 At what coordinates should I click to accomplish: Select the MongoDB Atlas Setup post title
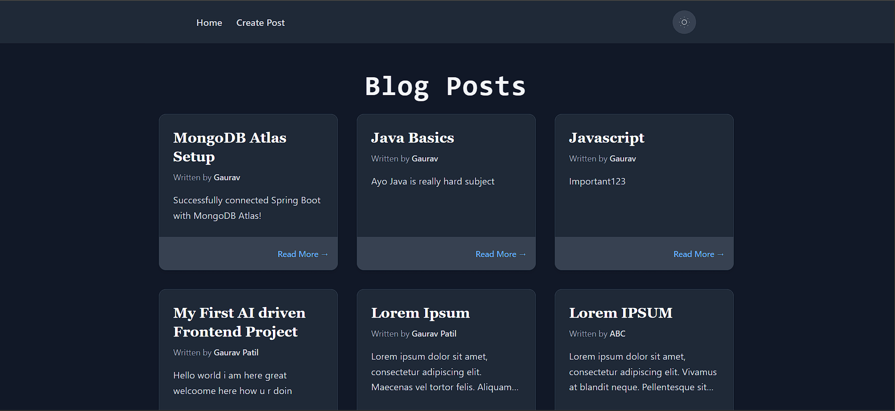tap(230, 147)
